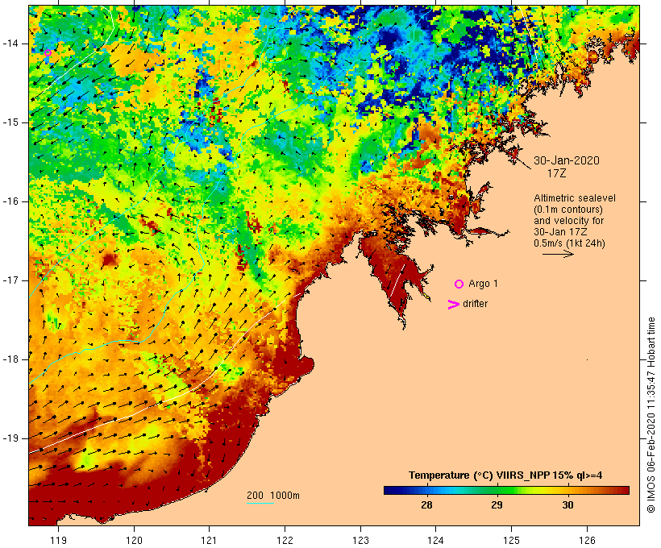The image size is (661, 548).
Task: Click the dark blue end of colorbar
Action: [x=390, y=490]
